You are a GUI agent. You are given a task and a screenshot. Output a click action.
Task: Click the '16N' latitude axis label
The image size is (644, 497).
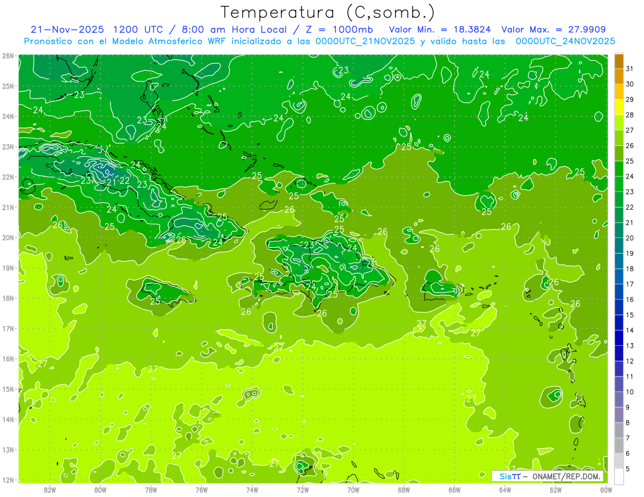pos(8,359)
